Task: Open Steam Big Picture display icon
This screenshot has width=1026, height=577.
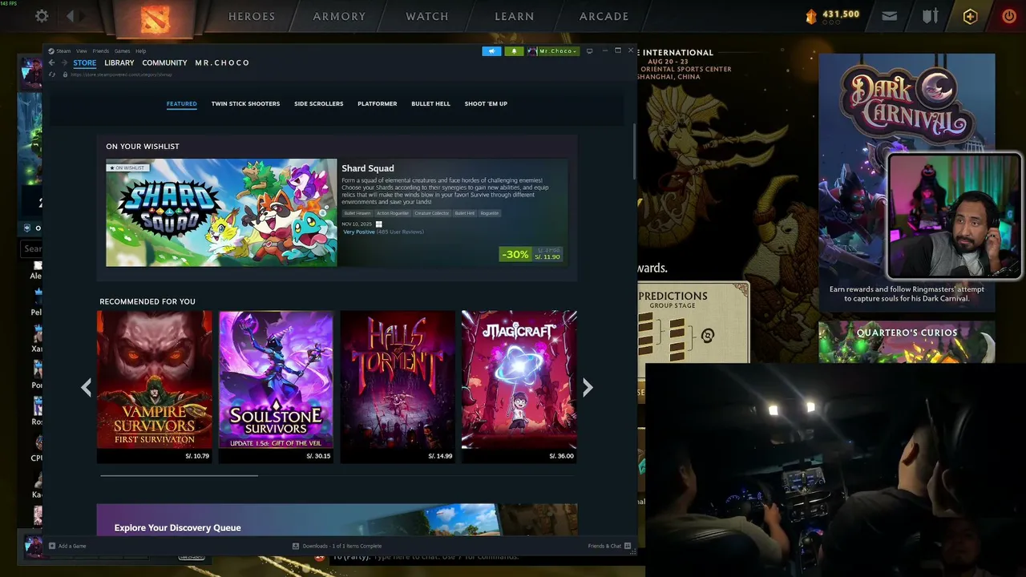Action: pyautogui.click(x=590, y=51)
